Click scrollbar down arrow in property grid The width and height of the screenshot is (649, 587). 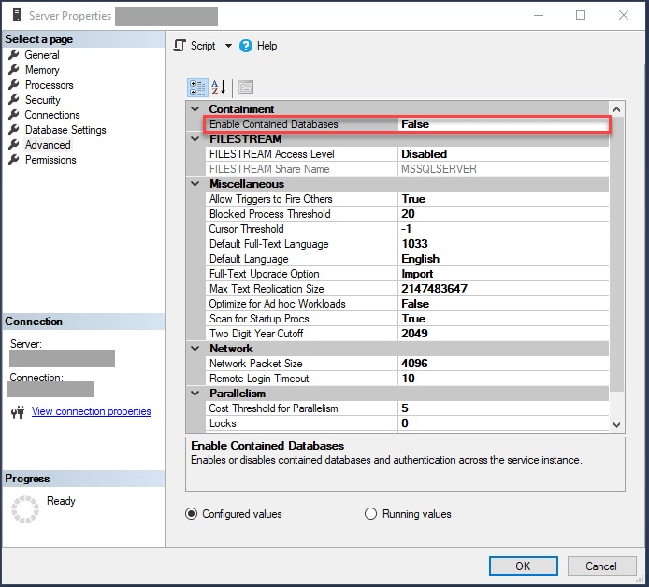click(616, 425)
